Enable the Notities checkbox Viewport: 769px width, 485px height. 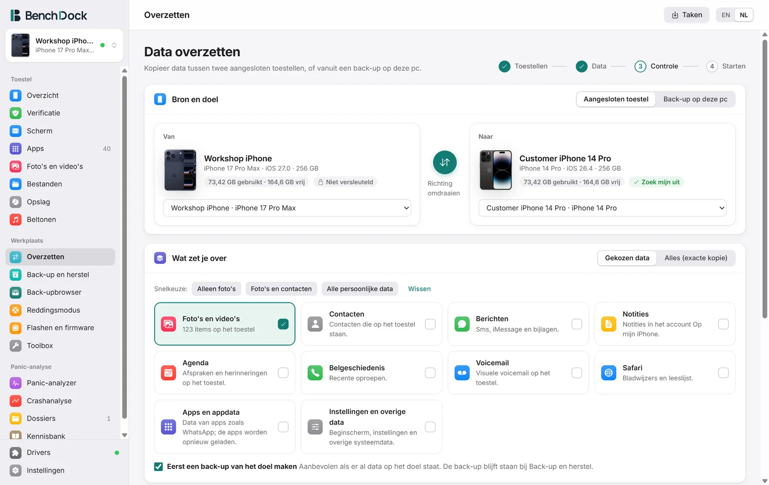pos(723,324)
